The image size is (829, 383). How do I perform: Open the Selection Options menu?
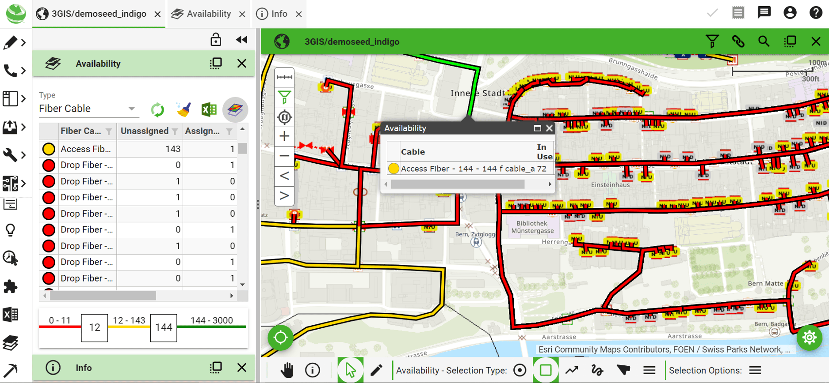coord(755,370)
